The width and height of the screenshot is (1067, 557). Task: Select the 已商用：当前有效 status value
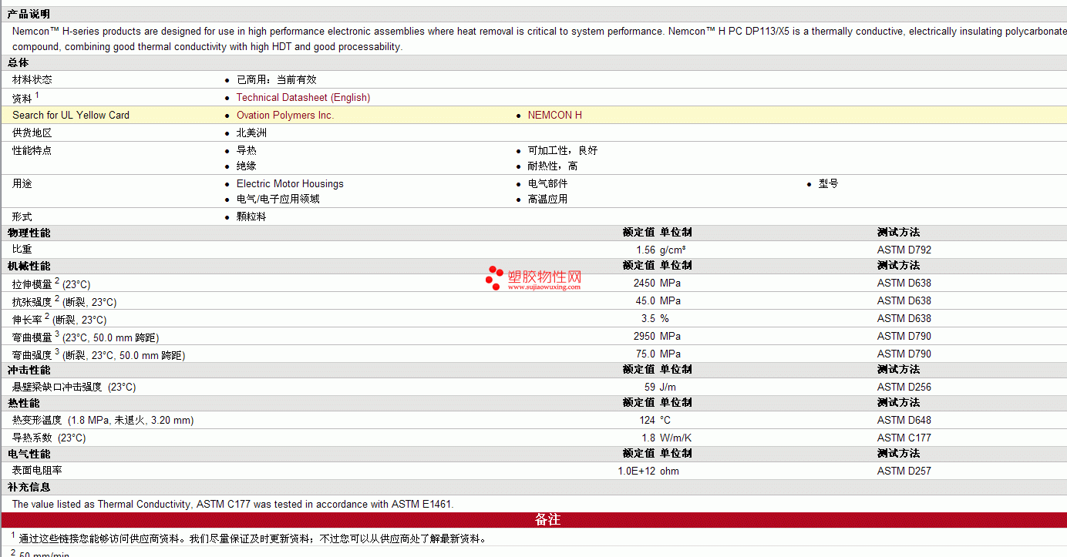pyautogui.click(x=277, y=80)
